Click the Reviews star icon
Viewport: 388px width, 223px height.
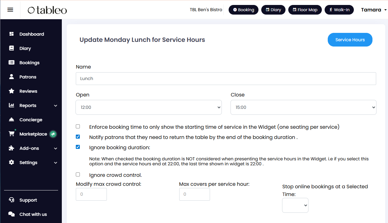pos(11,91)
